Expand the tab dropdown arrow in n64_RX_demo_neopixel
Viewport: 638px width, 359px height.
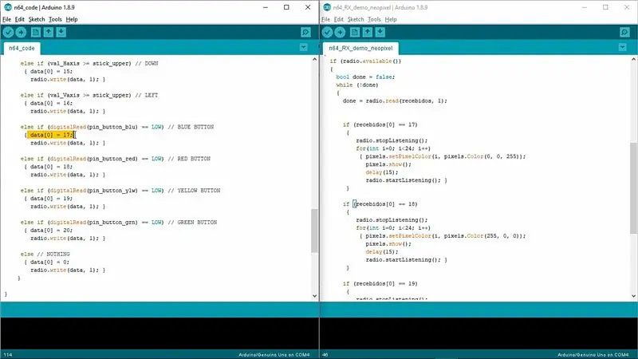[623, 48]
